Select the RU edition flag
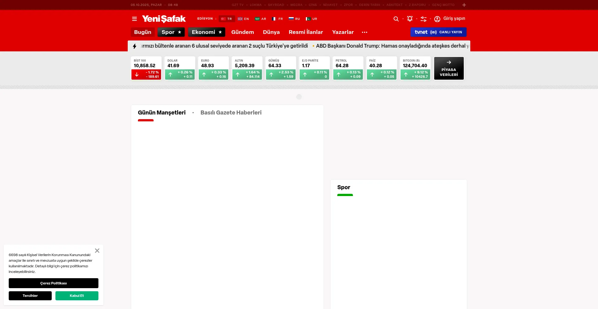Viewport: 598px width, 309px height. 294,19
